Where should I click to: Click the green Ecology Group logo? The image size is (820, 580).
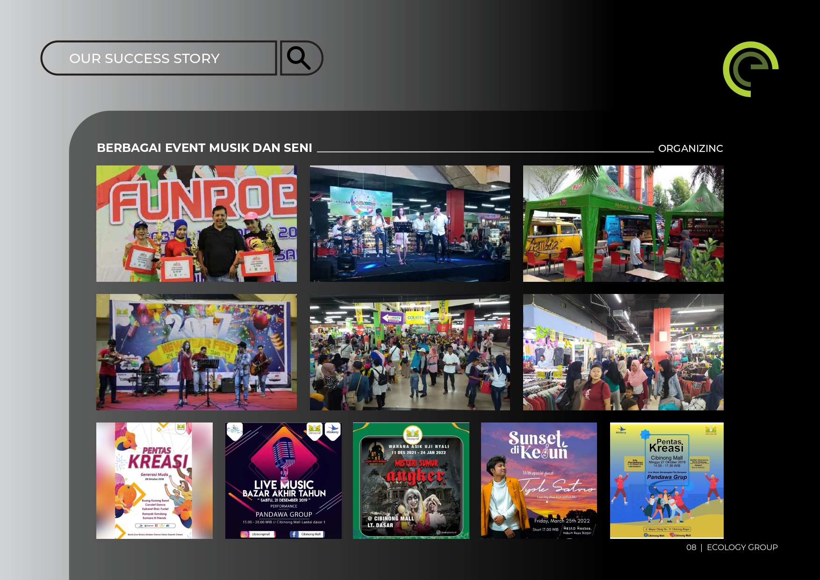750,69
